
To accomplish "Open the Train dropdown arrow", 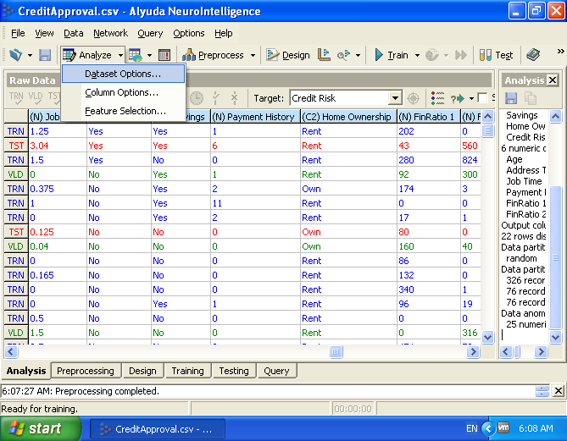I will (x=417, y=55).
